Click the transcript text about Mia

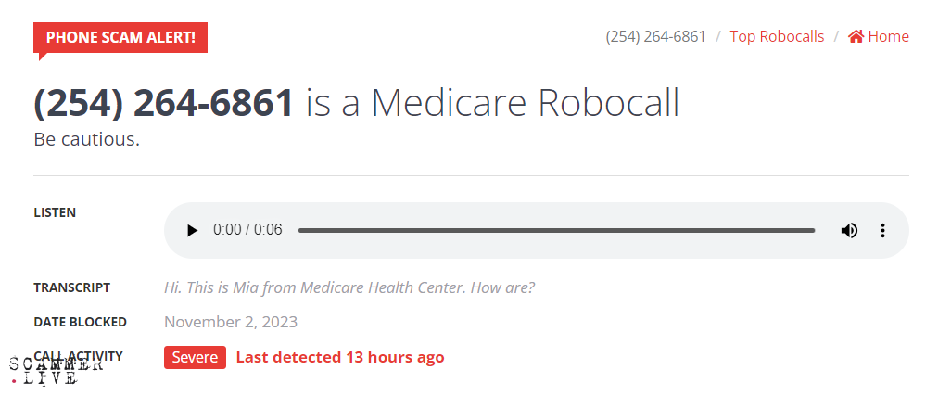[x=349, y=287]
